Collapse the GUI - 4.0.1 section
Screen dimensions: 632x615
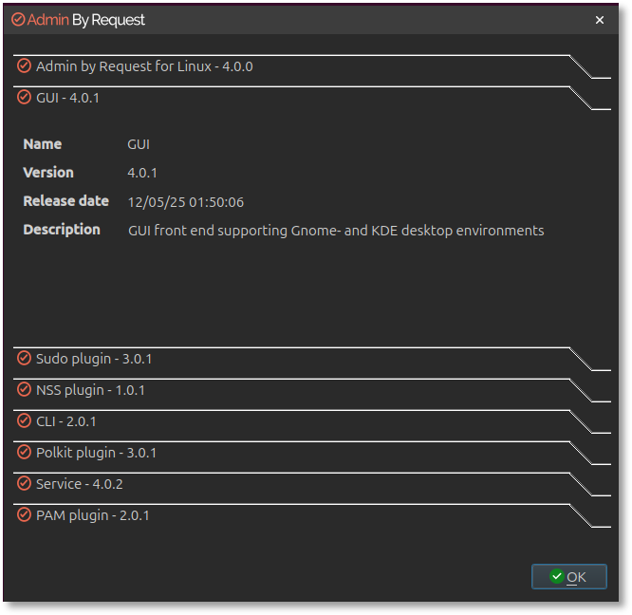(x=67, y=98)
